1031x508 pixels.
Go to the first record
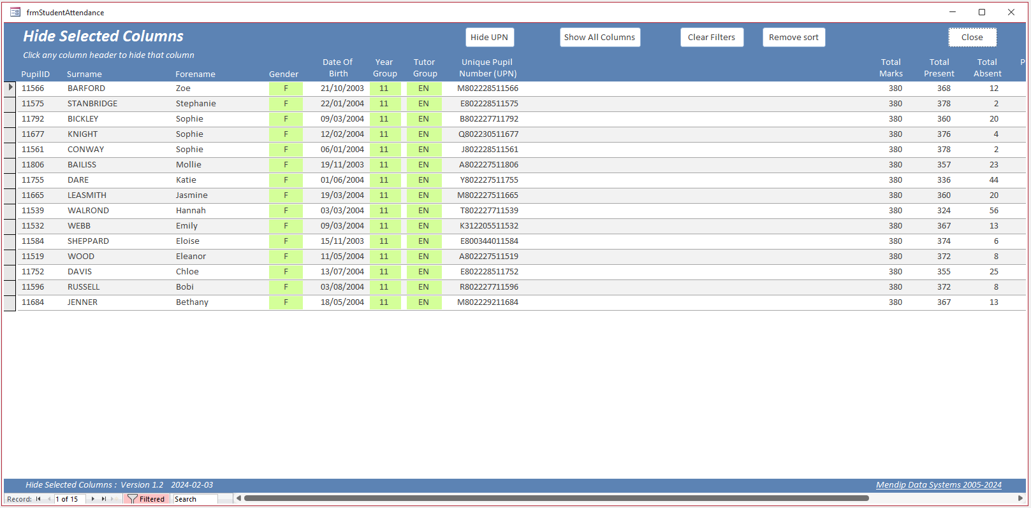click(38, 499)
